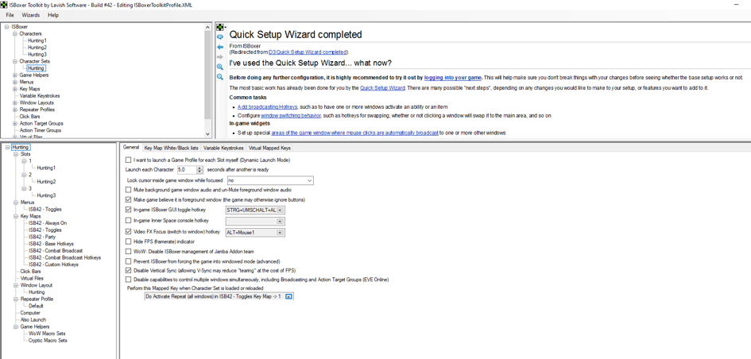The image size is (751, 359).
Task: Increase Launch each Character seconds spinner
Action: click(x=199, y=168)
